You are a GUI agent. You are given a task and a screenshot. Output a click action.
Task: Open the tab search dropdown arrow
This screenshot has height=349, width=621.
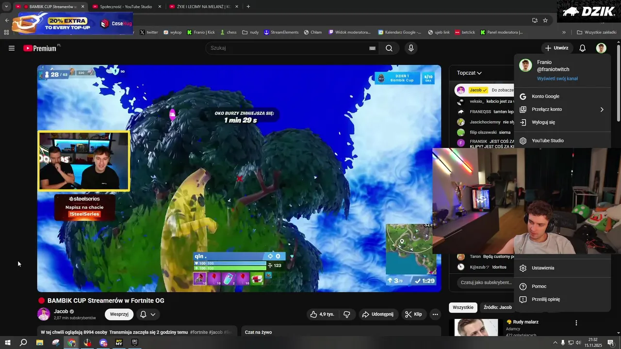pyautogui.click(x=6, y=6)
